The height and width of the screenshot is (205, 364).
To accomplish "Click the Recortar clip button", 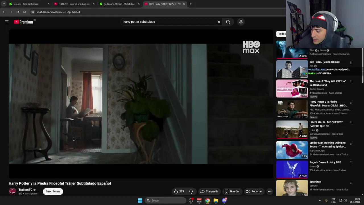I will 254,191.
